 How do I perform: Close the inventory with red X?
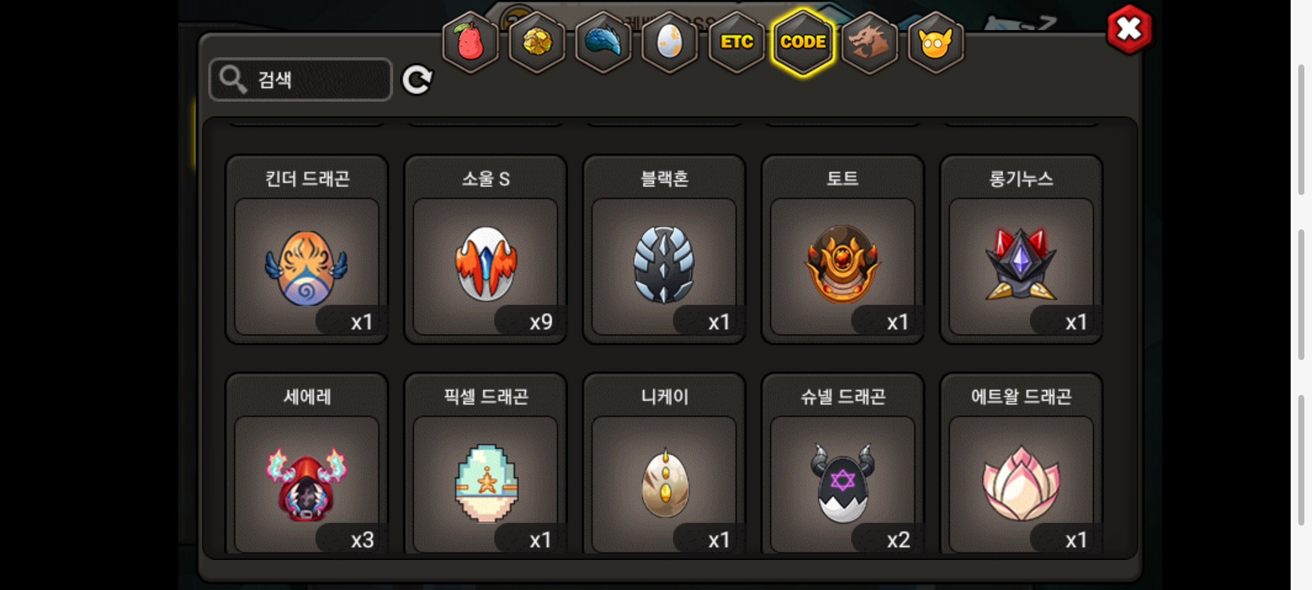point(1129,29)
